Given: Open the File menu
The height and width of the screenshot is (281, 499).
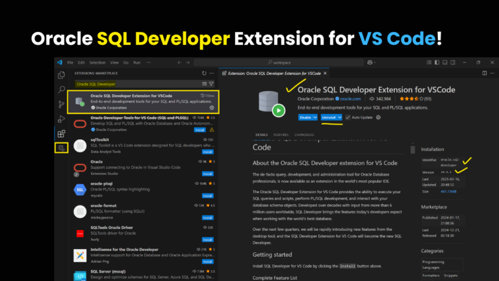Looking at the screenshot, I should (x=70, y=62).
